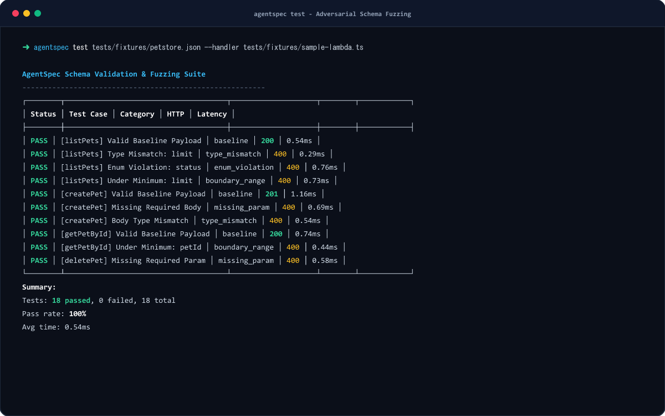Click the 0.74ms latency value
Viewport: 665px width, 416px height.
(308, 234)
